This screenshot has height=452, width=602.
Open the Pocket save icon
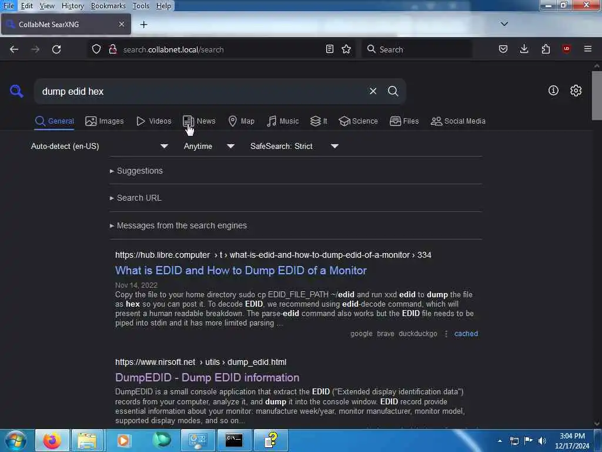(503, 49)
